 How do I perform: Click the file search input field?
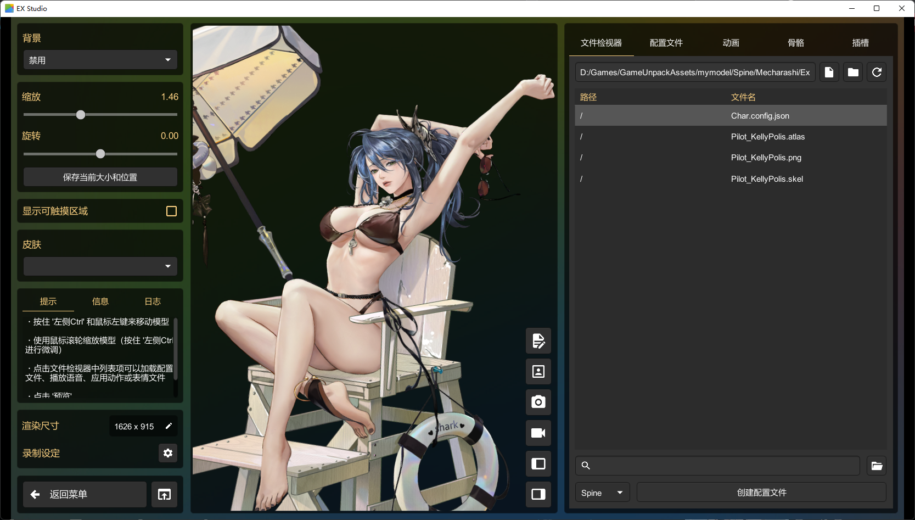coord(717,466)
